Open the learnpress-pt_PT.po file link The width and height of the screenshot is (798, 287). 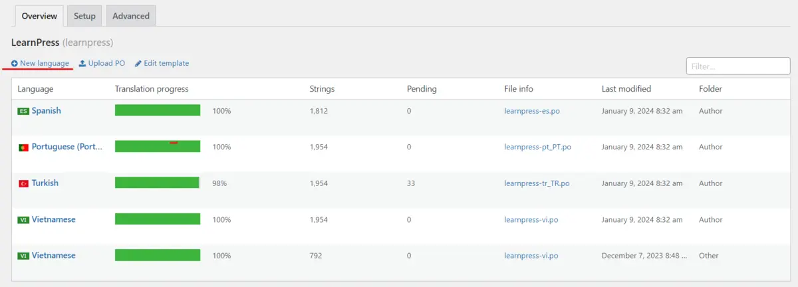(537, 147)
